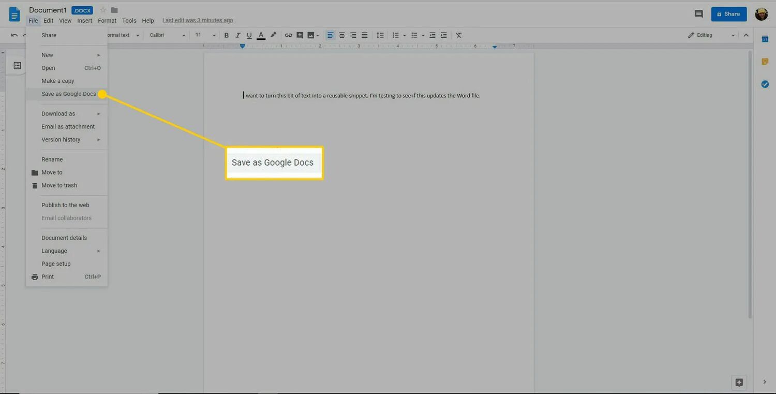This screenshot has height=394, width=776.
Task: Click the Explore button at bottom right
Action: point(739,383)
